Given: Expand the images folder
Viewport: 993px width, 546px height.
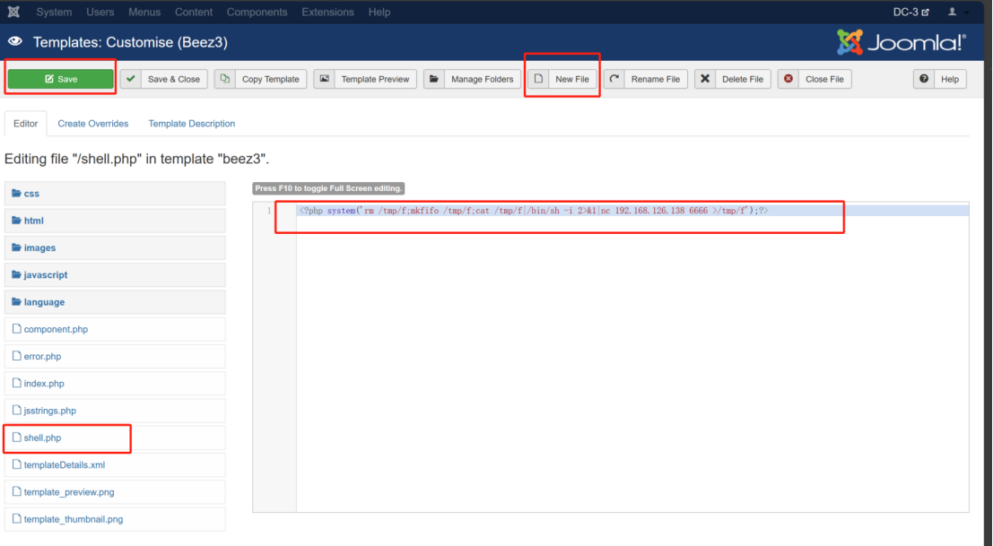Looking at the screenshot, I should click(x=115, y=248).
